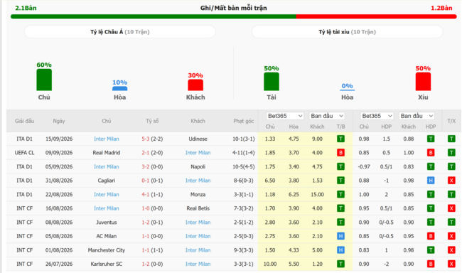This screenshot has width=462, height=273.
Task: Click the Phạt góc column header
Action: (243, 121)
